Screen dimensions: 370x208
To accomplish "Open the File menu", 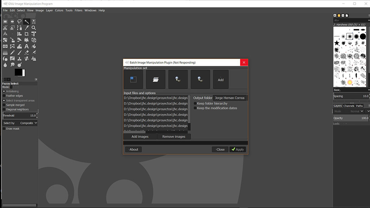I will (5, 10).
